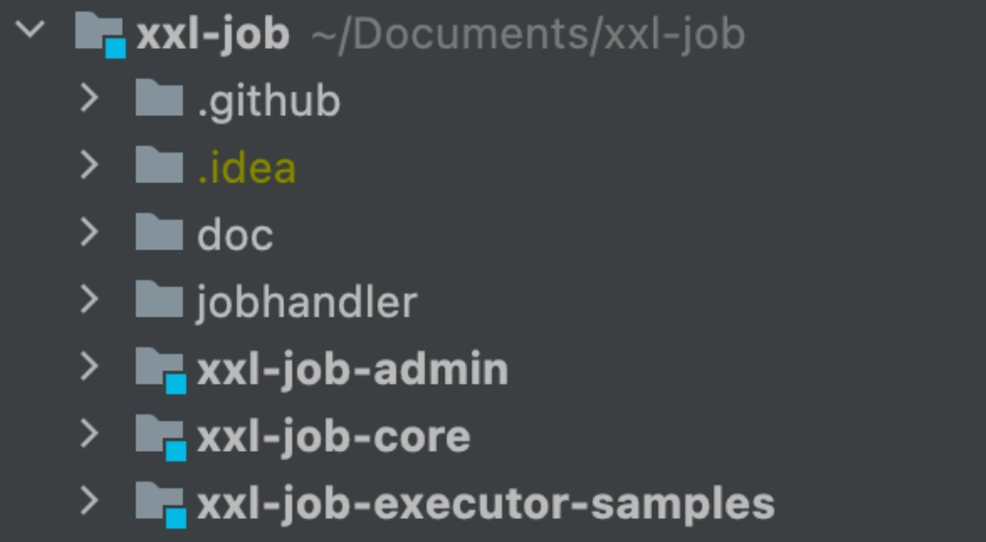Image resolution: width=986 pixels, height=542 pixels.
Task: Expand the doc folder chevron
Action: (x=89, y=233)
